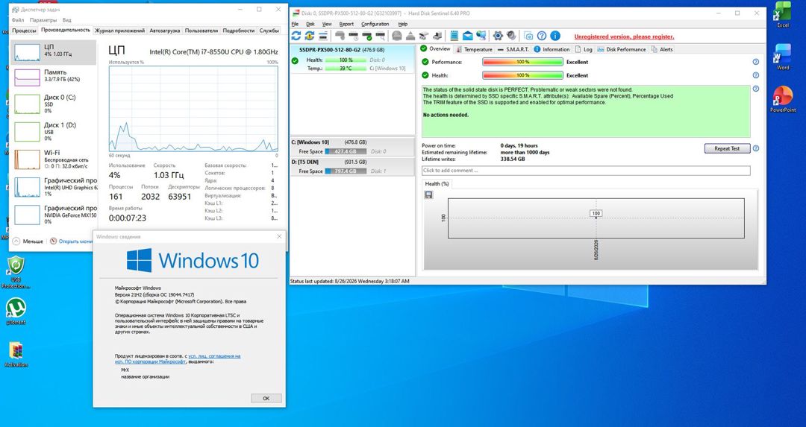Select Диск 0 (C:) in Task Manager sidebar

point(53,104)
